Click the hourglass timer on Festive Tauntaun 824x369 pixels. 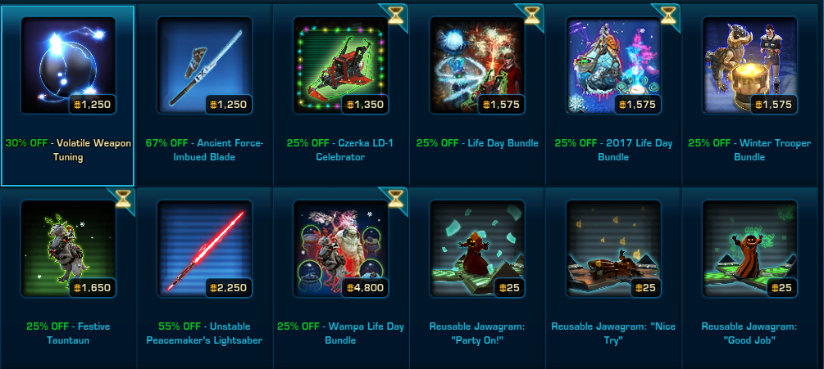tap(123, 199)
